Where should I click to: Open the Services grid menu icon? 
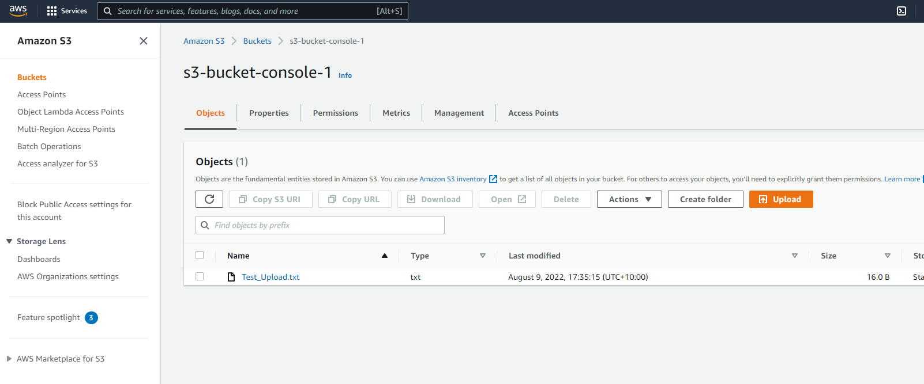52,11
